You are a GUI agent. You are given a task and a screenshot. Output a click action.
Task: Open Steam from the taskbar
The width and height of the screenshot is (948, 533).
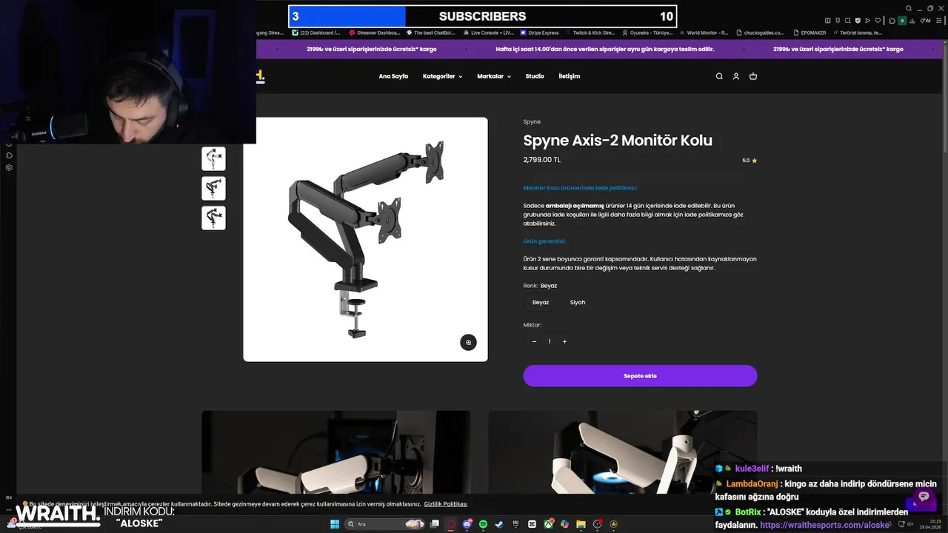[x=499, y=524]
